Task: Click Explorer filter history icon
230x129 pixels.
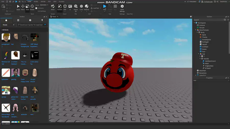Action: point(225,20)
